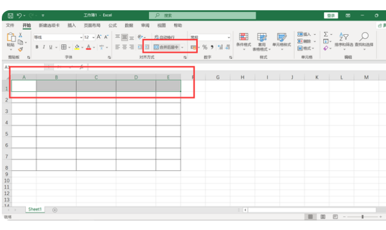This screenshot has width=386, height=230.
Task: Open the font size dropdown
Action: pyautogui.click(x=93, y=37)
